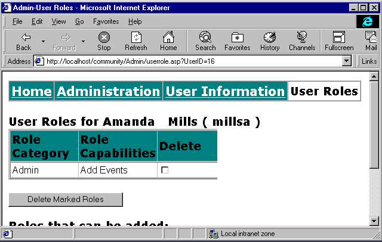The width and height of the screenshot is (382, 242).
Task: Click the Back arrow toolbar icon
Action: tap(24, 41)
